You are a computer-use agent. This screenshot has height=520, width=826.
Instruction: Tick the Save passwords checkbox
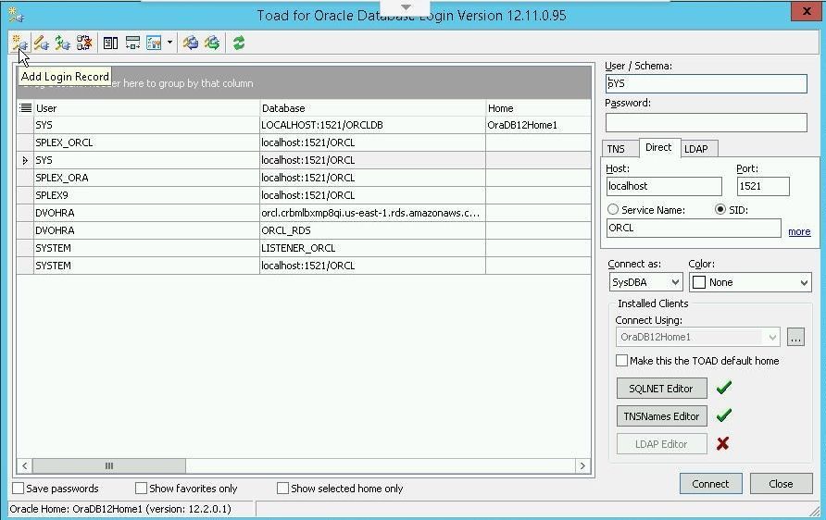[18, 488]
